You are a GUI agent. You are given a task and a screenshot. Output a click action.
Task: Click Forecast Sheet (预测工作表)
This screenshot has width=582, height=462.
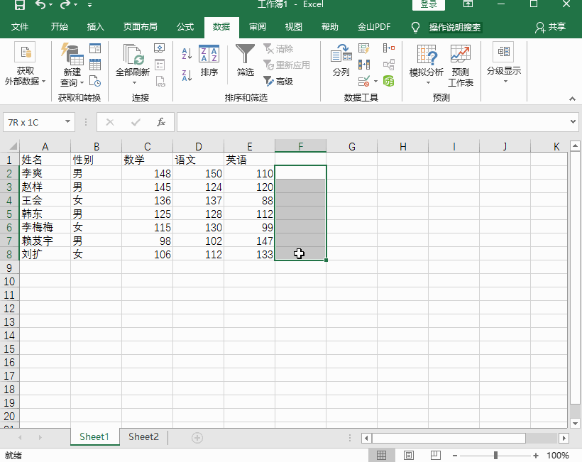[460, 66]
